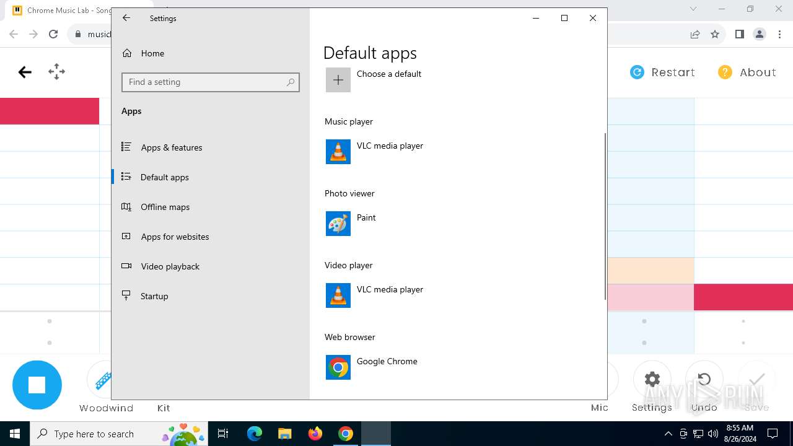Click the Default apps page title

[370, 53]
